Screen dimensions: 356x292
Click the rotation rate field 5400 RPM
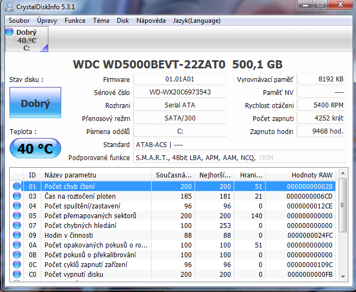point(321,105)
